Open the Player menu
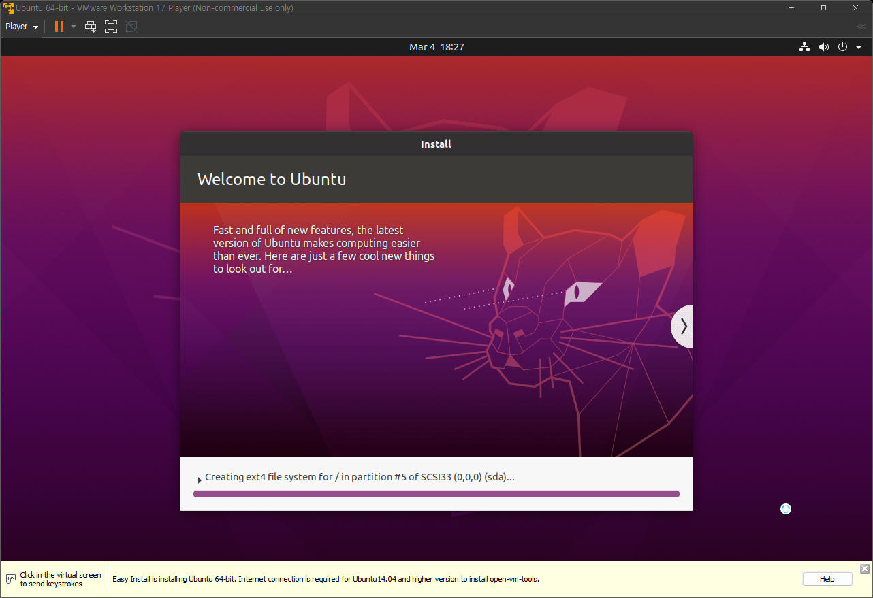 point(21,27)
